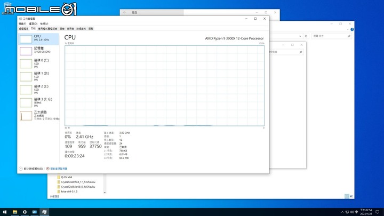Open Settings gear from the taskbar
Image resolution: width=384 pixels, height=216 pixels.
25,212
